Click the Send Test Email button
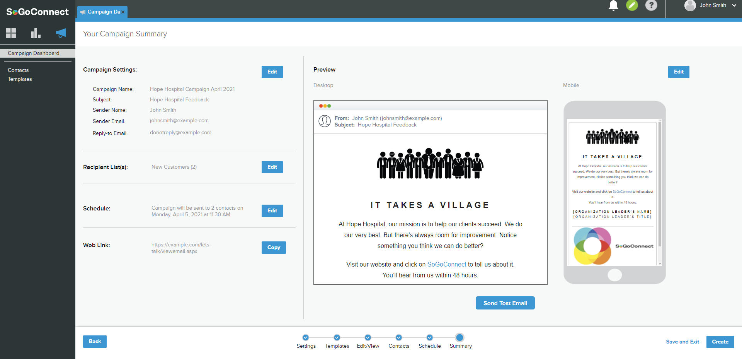This screenshot has width=742, height=359. [505, 303]
